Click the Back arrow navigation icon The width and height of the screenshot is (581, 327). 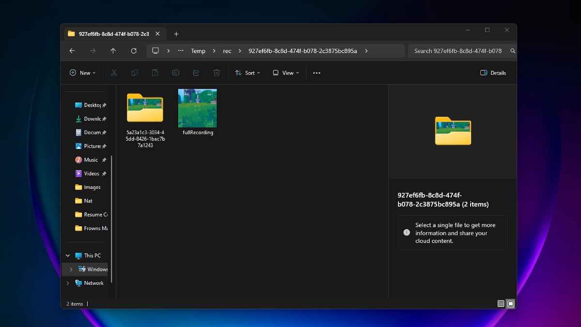[x=72, y=50]
